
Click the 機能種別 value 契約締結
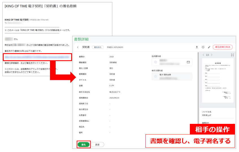click(x=113, y=62)
